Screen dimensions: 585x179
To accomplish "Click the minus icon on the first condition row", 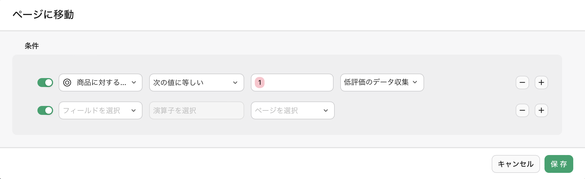I will [522, 83].
